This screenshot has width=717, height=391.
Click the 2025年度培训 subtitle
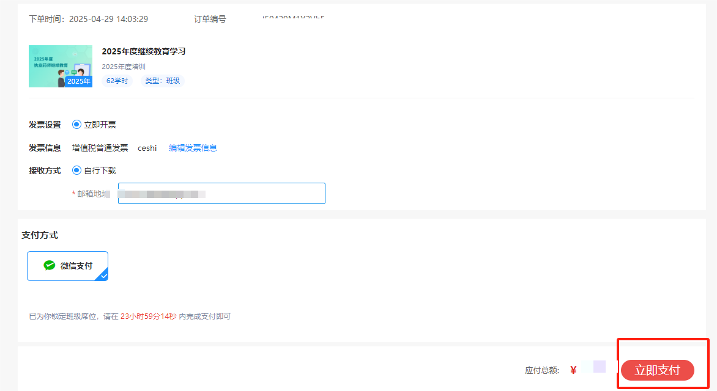tap(123, 65)
